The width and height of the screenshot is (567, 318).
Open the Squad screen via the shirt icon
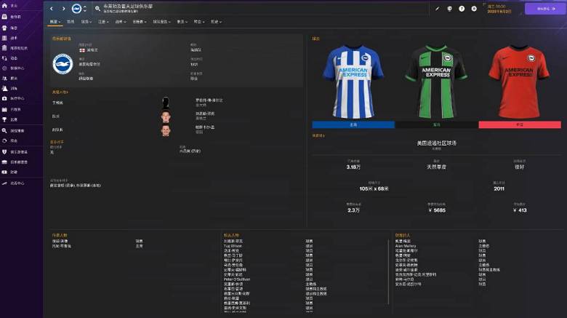click(4, 28)
